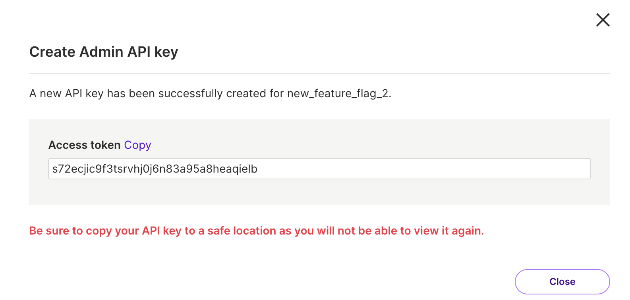Click the purple Copy text next to Access token
The width and height of the screenshot is (630, 300).
click(x=137, y=145)
